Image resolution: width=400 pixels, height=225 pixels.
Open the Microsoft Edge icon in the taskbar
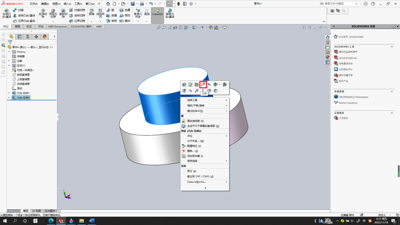[x=51, y=221]
